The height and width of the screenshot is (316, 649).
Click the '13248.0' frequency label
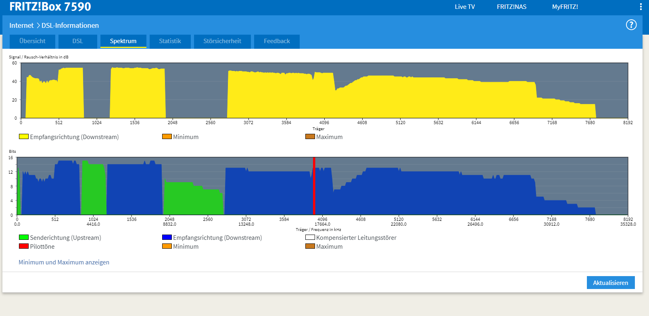246,224
